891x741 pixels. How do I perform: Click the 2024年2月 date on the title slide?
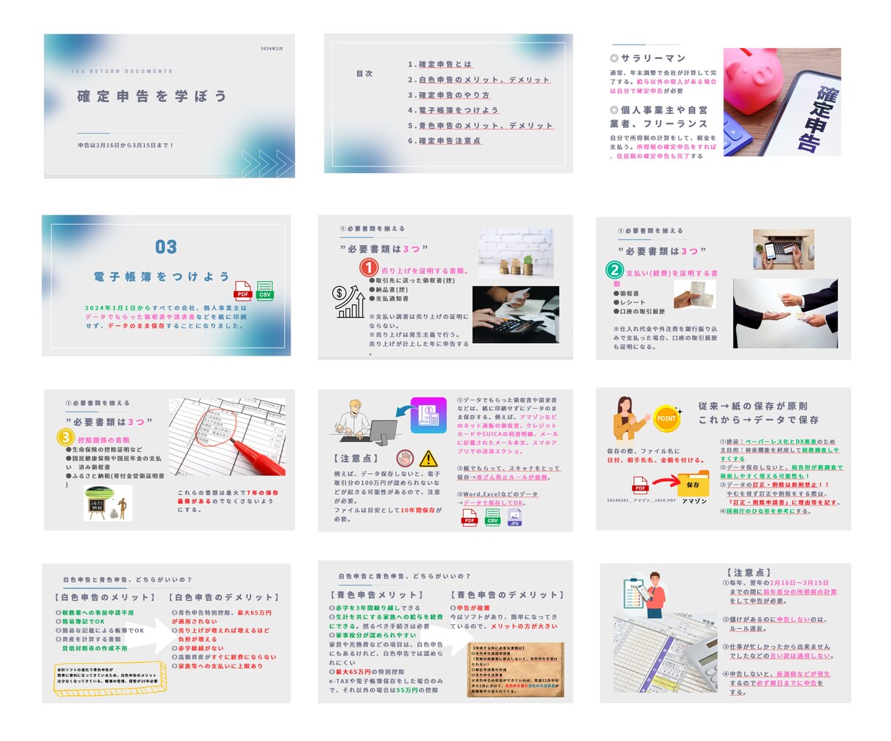point(272,49)
